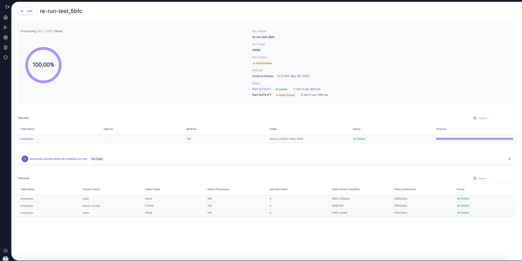The width and height of the screenshot is (522, 261).
Task: Click the employees progress bar
Action: (x=474, y=139)
